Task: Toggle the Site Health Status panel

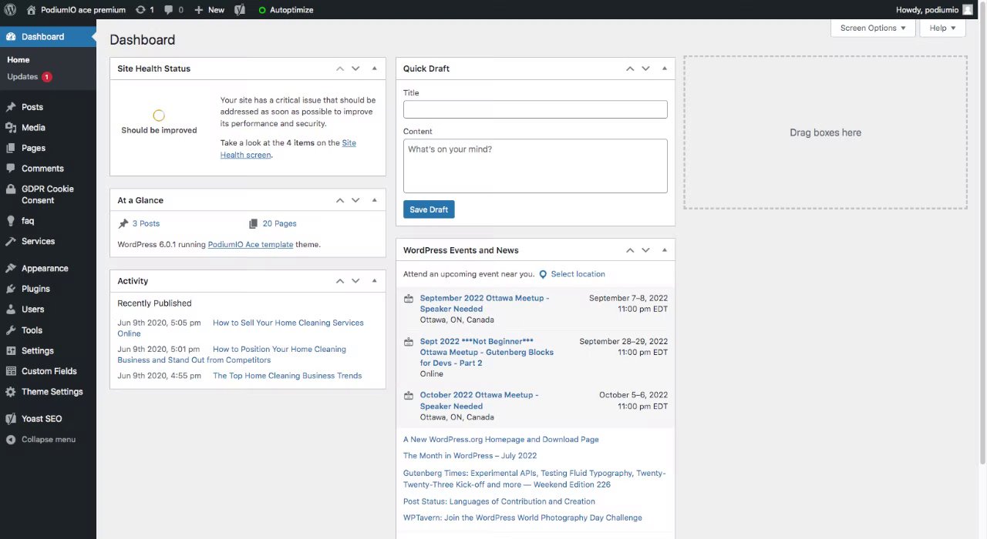Action: 375,69
